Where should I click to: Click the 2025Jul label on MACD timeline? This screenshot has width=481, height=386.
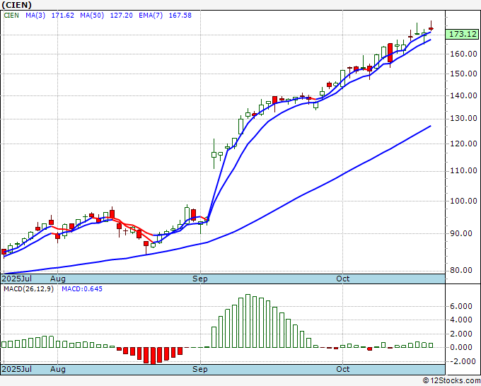[x=16, y=369]
